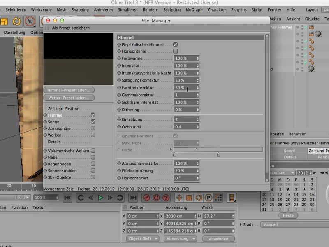Open the Objekt (Rel) dropdown
This screenshot has height=247, width=329.
(x=142, y=239)
